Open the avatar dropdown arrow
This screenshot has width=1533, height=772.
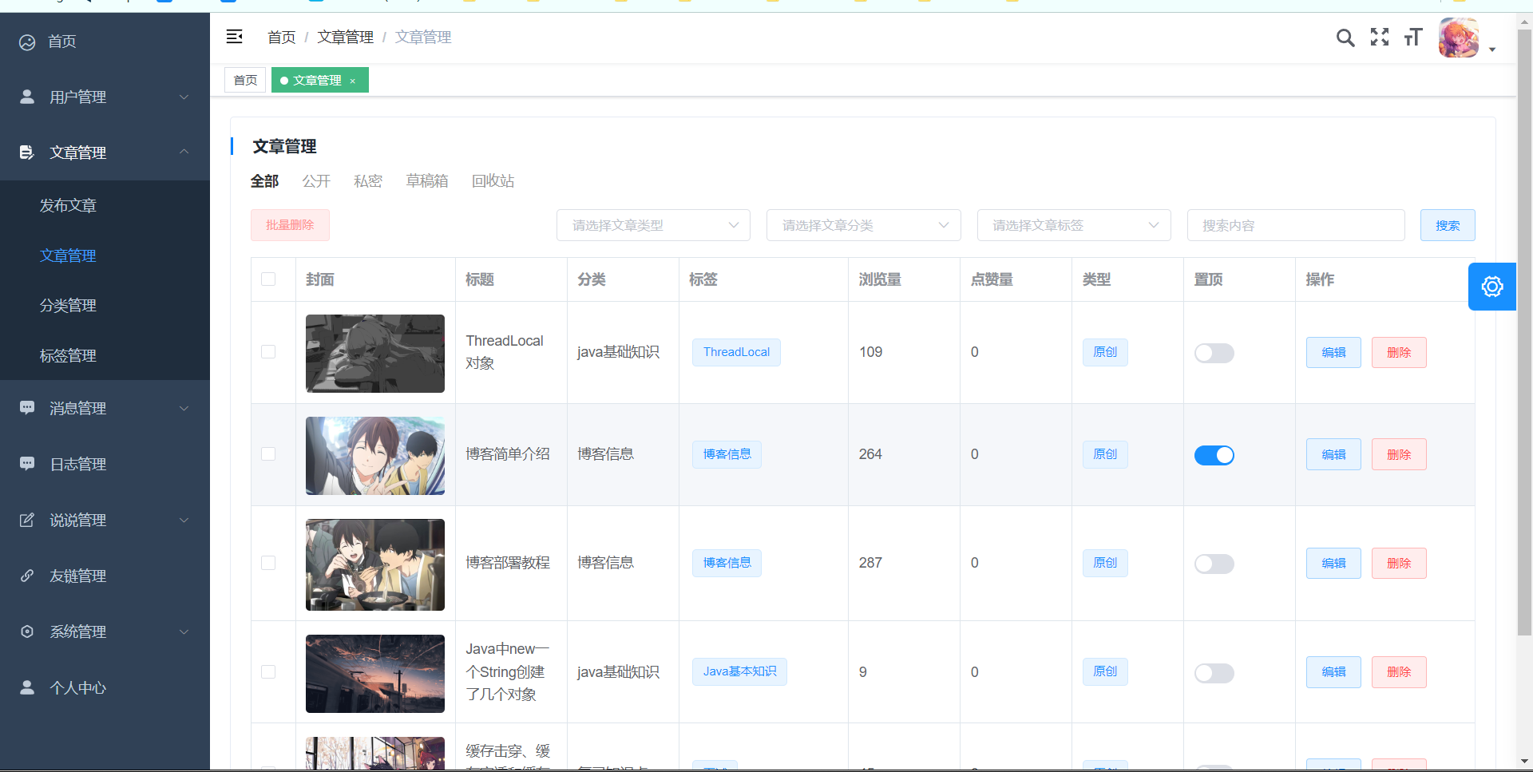[1492, 49]
